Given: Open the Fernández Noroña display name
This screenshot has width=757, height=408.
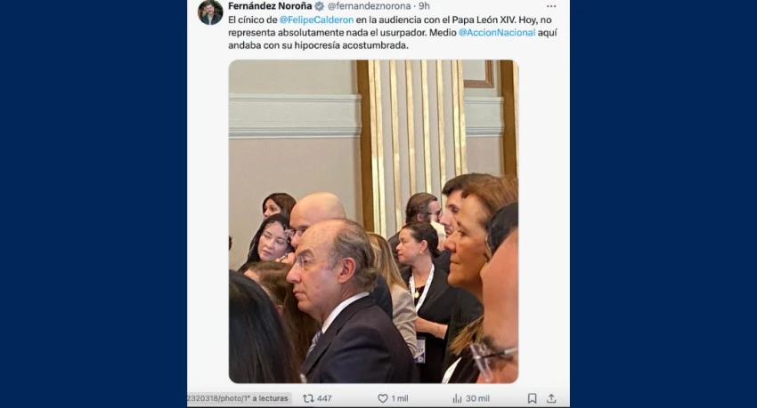Looking at the screenshot, I should pyautogui.click(x=270, y=6).
